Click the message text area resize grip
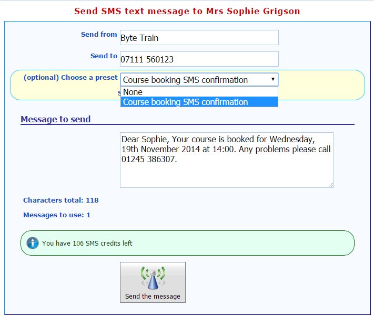The height and width of the screenshot is (317, 374). coord(330,185)
